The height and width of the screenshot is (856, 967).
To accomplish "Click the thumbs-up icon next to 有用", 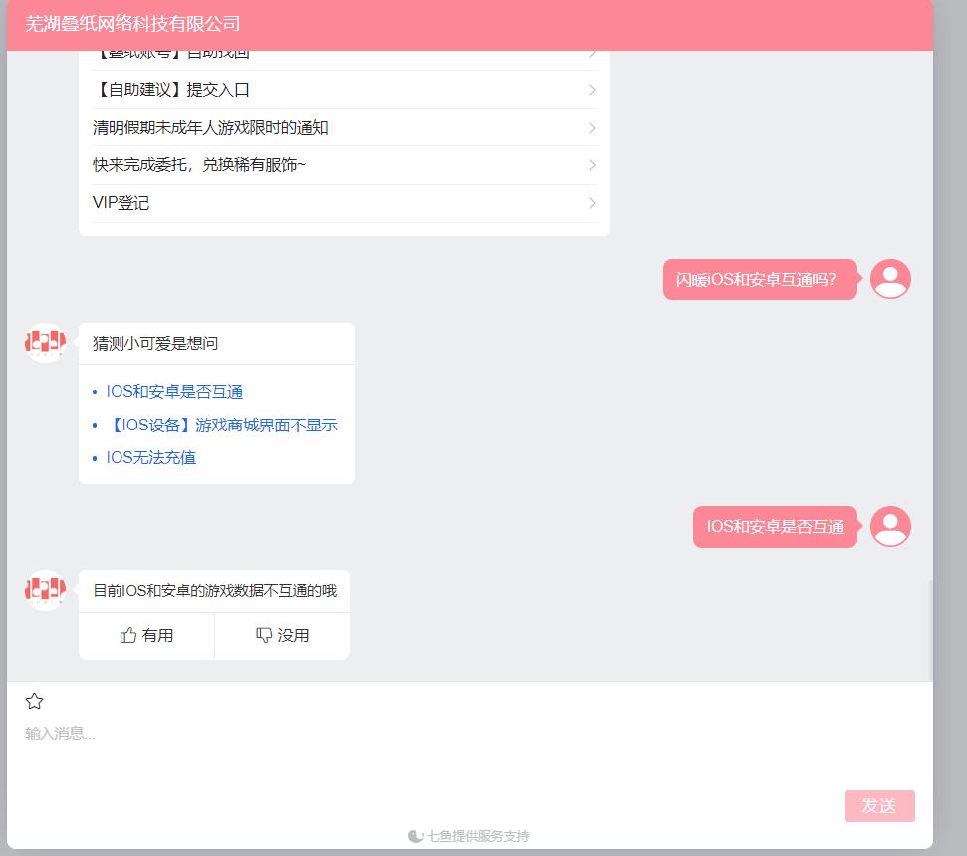I will point(126,635).
